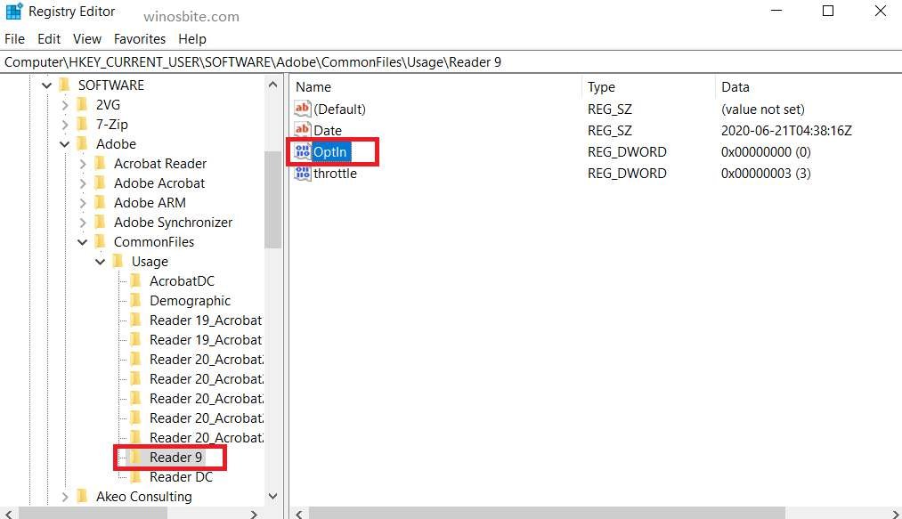Open the Favorites menu

pyautogui.click(x=140, y=38)
